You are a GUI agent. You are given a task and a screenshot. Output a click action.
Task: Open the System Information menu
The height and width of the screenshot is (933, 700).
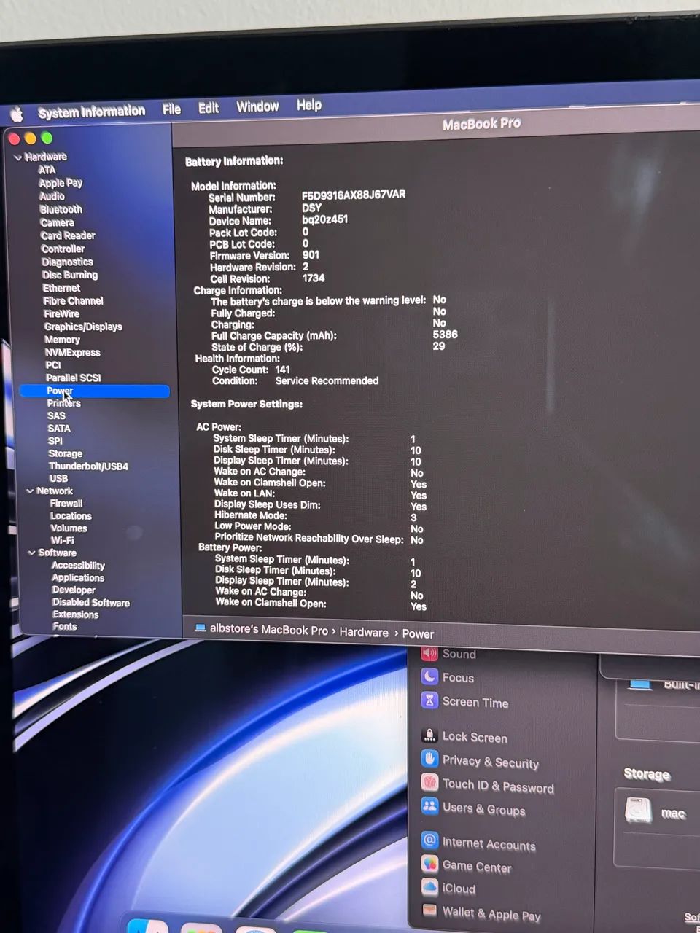91,112
